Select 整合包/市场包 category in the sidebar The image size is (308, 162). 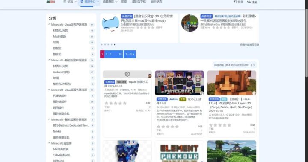pos(62,84)
